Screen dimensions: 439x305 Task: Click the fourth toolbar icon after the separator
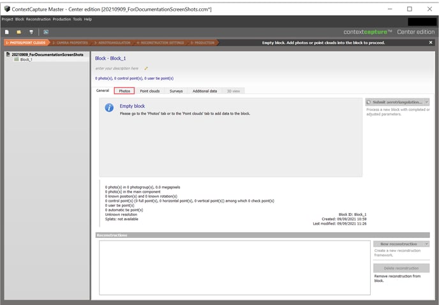point(46,31)
